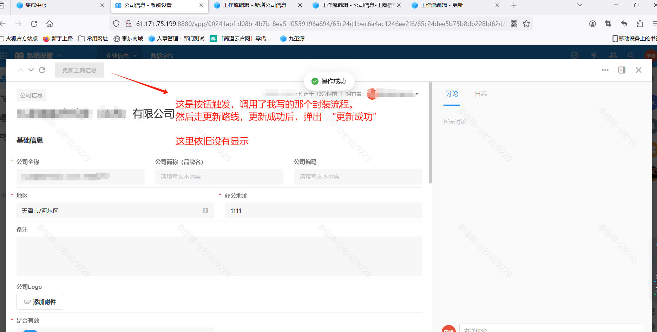
Task: Close the company record dialog
Action: point(638,70)
